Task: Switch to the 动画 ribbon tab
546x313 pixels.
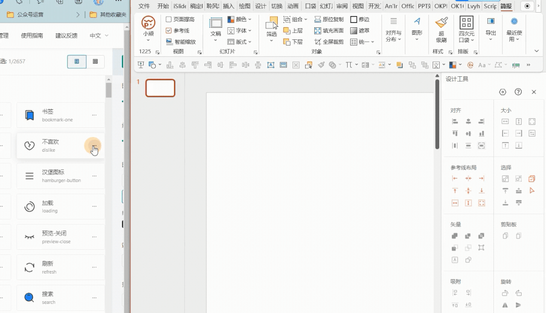Action: click(x=292, y=6)
